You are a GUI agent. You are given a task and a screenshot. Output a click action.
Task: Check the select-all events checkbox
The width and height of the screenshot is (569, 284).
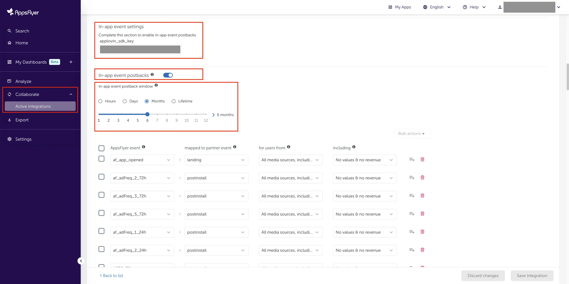pyautogui.click(x=101, y=148)
